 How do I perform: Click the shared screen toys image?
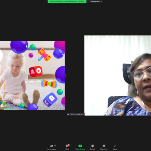coord(32,75)
